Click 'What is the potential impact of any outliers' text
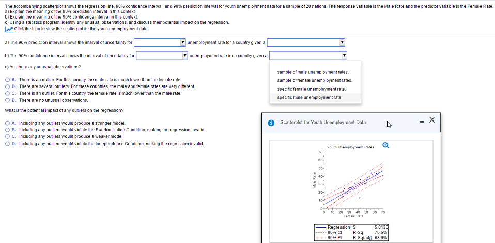The width and height of the screenshot is (495, 243). click(x=65, y=110)
